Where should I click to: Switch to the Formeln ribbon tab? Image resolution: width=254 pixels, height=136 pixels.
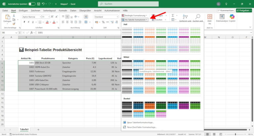coord(63,11)
